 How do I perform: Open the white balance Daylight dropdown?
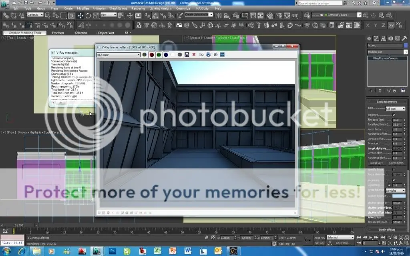click(395, 191)
